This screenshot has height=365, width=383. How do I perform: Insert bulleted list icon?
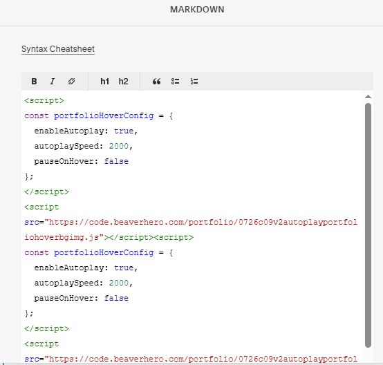(x=175, y=82)
